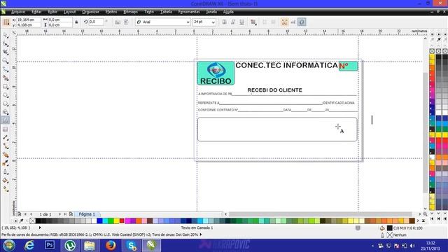
Task: Toggle drop cap formatting
Action: coord(273,22)
